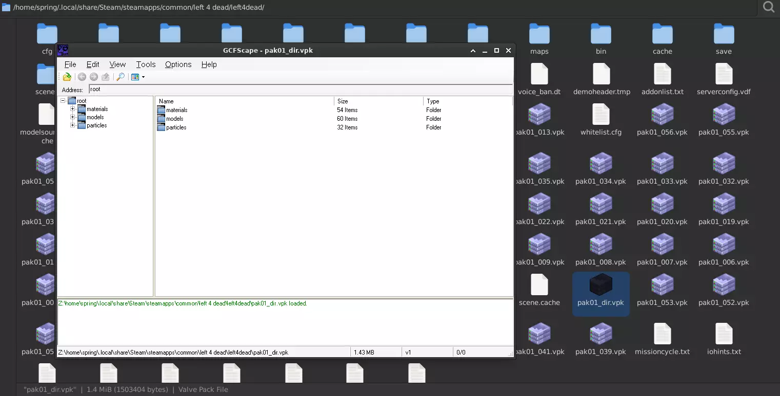
Task: Open the Options menu
Action: [178, 64]
